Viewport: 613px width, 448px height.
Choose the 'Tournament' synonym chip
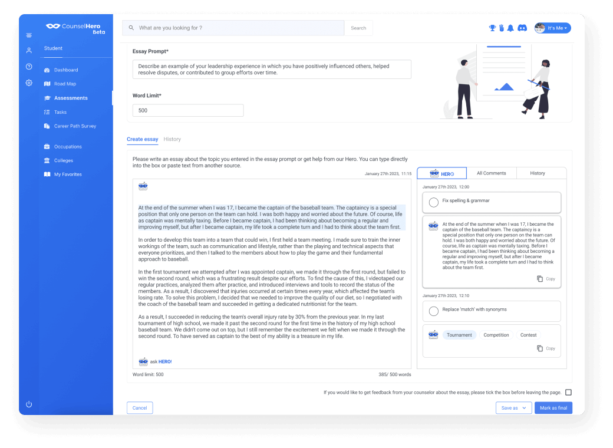[x=459, y=335]
